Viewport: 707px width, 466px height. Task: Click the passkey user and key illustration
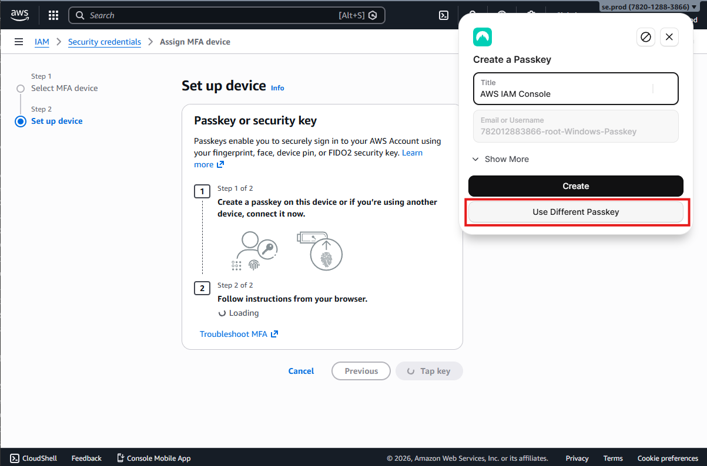(x=254, y=251)
